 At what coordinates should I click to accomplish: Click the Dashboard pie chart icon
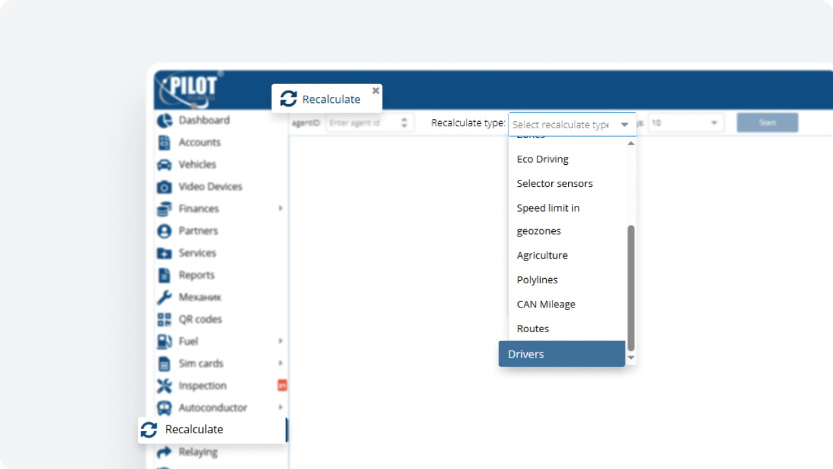click(x=165, y=121)
